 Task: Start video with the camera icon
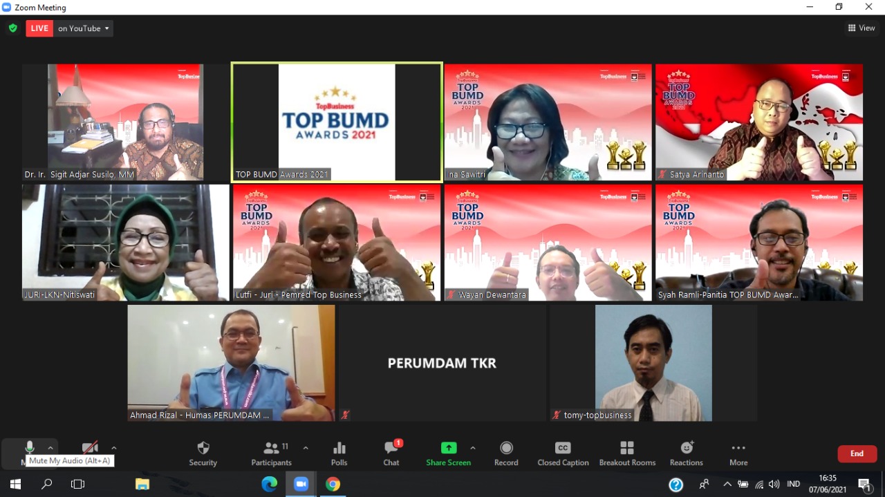90,448
